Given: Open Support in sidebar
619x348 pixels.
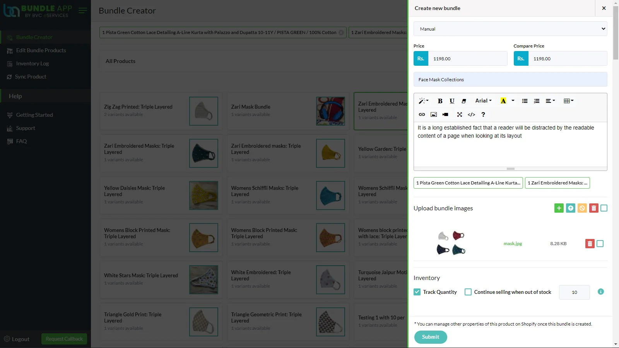Looking at the screenshot, I should point(26,128).
